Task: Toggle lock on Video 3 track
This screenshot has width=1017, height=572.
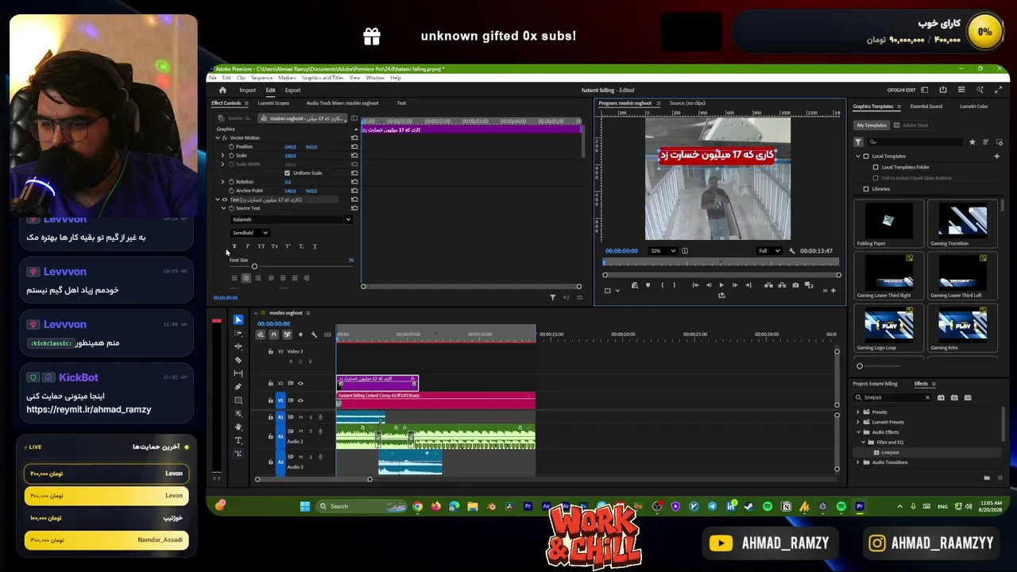Action: pos(270,351)
